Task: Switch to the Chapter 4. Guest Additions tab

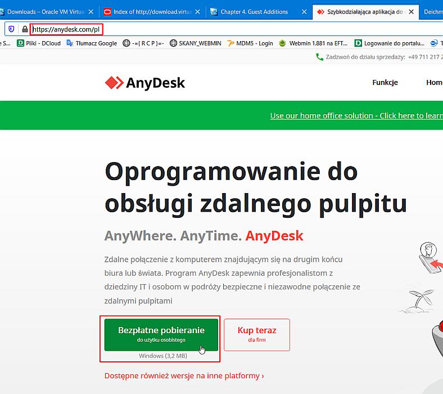Action: tap(254, 11)
